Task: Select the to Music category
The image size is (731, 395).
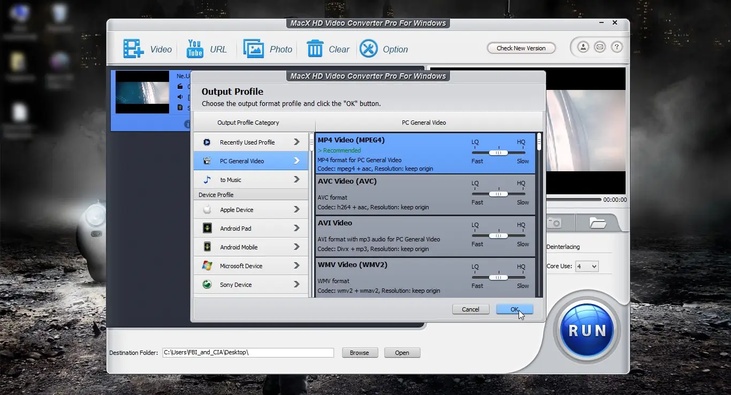Action: click(x=251, y=180)
